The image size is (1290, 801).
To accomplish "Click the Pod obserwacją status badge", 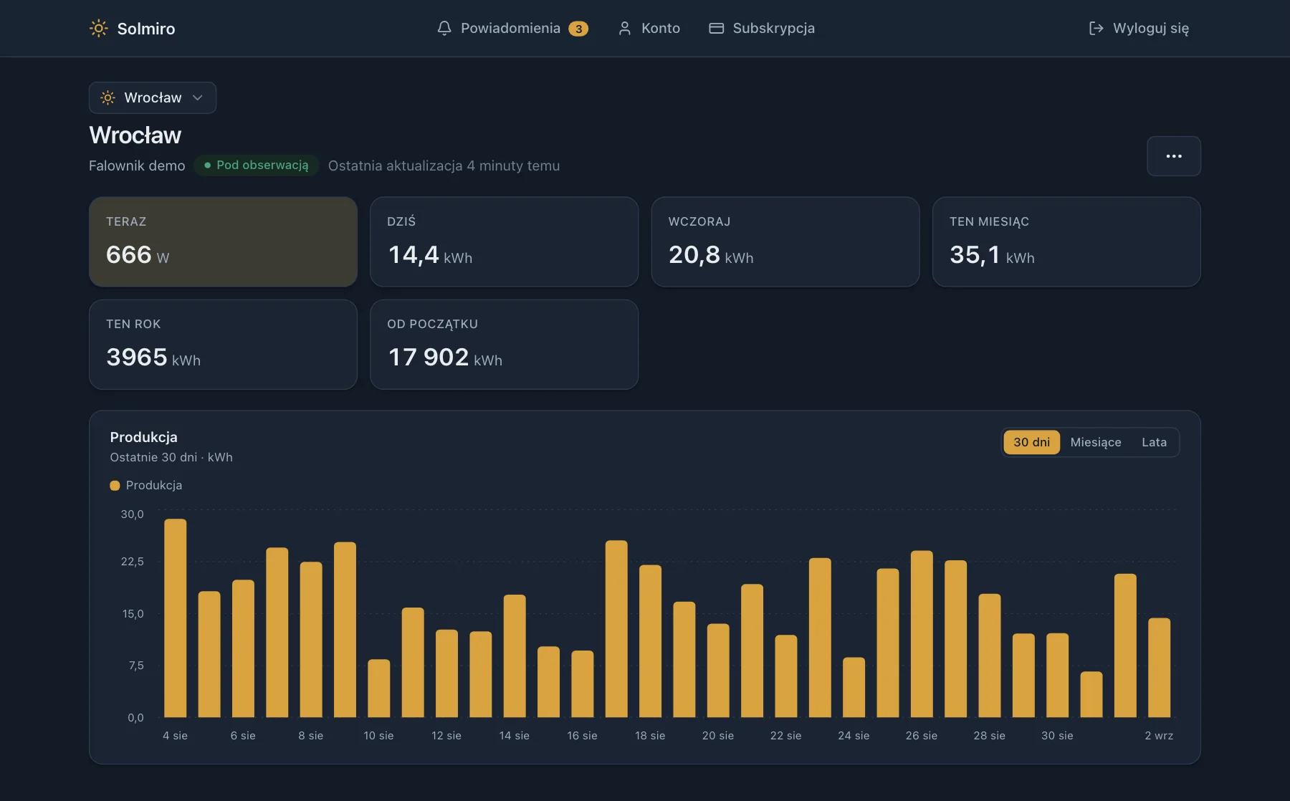I will point(256,165).
